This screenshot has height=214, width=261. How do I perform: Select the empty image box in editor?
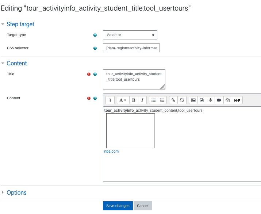point(130,131)
